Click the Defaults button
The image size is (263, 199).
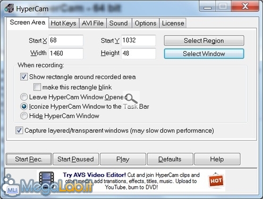tap(170, 159)
